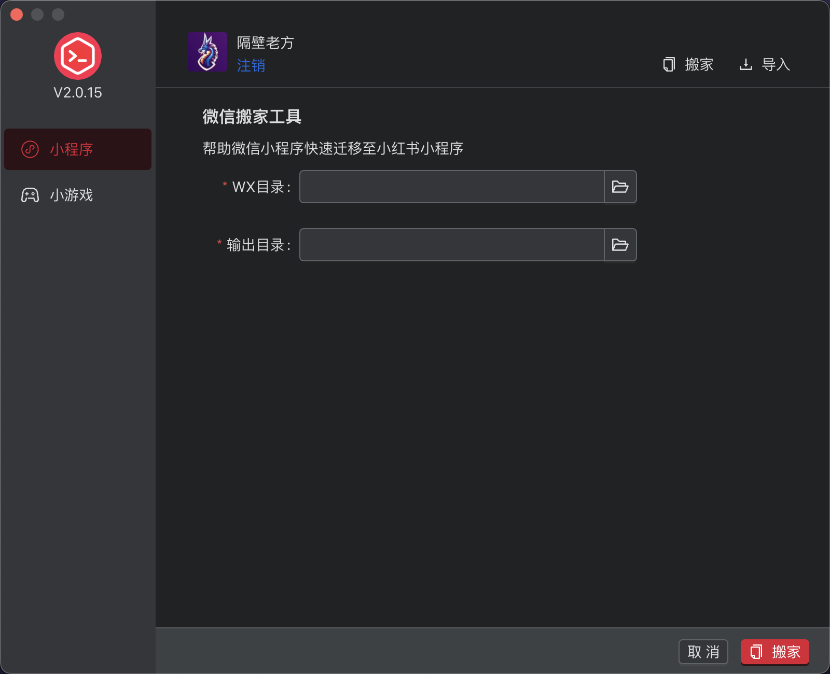Image resolution: width=830 pixels, height=674 pixels.
Task: Click the red 搬家 submit button
Action: coord(775,652)
